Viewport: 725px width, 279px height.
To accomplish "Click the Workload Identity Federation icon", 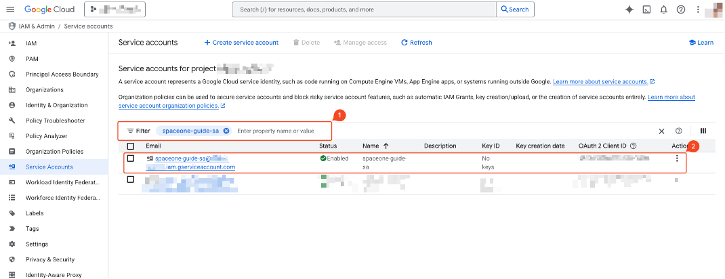I will [x=12, y=182].
